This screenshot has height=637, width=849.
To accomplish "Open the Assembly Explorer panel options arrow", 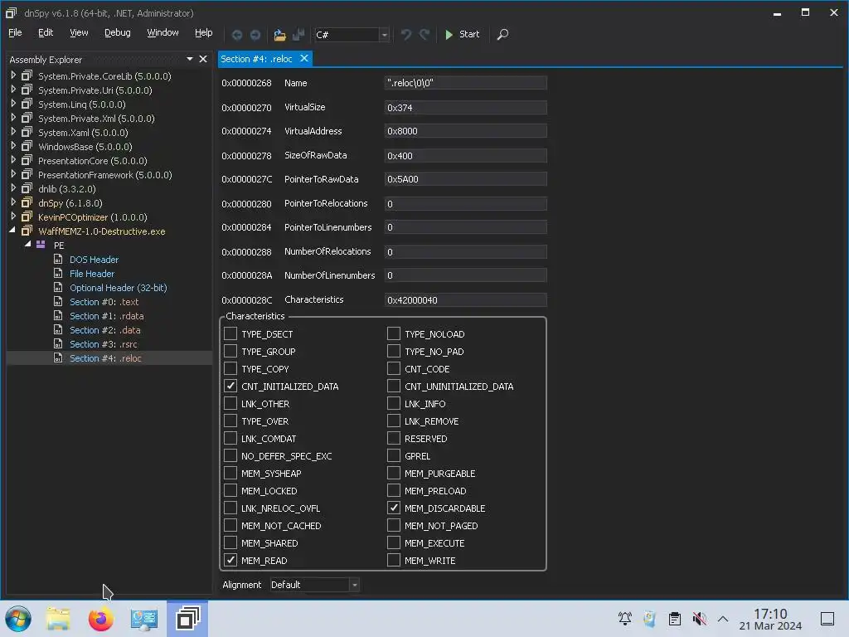I will click(x=190, y=59).
